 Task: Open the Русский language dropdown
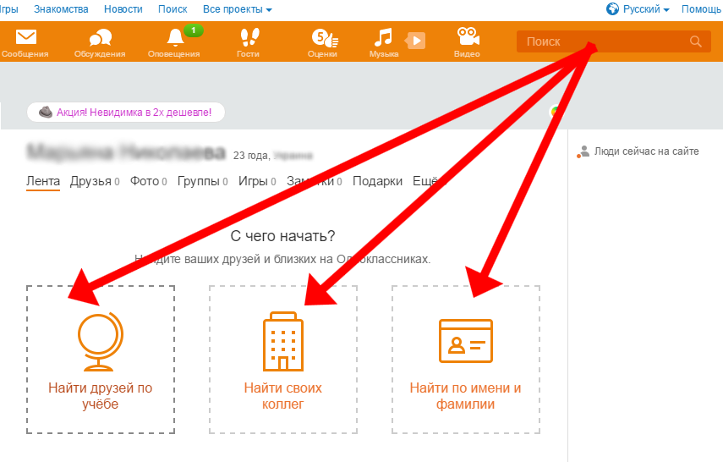638,9
